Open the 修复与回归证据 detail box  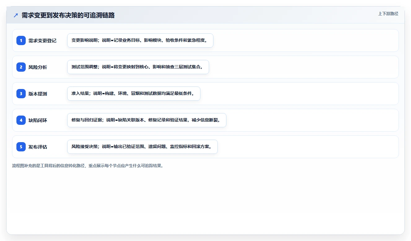pos(147,120)
